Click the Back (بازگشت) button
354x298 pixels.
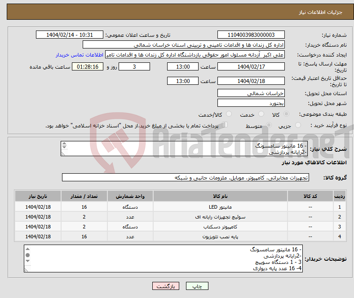[x=166, y=286]
